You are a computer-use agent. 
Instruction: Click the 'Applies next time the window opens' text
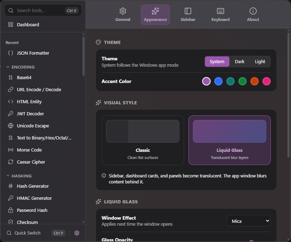coord(137,224)
